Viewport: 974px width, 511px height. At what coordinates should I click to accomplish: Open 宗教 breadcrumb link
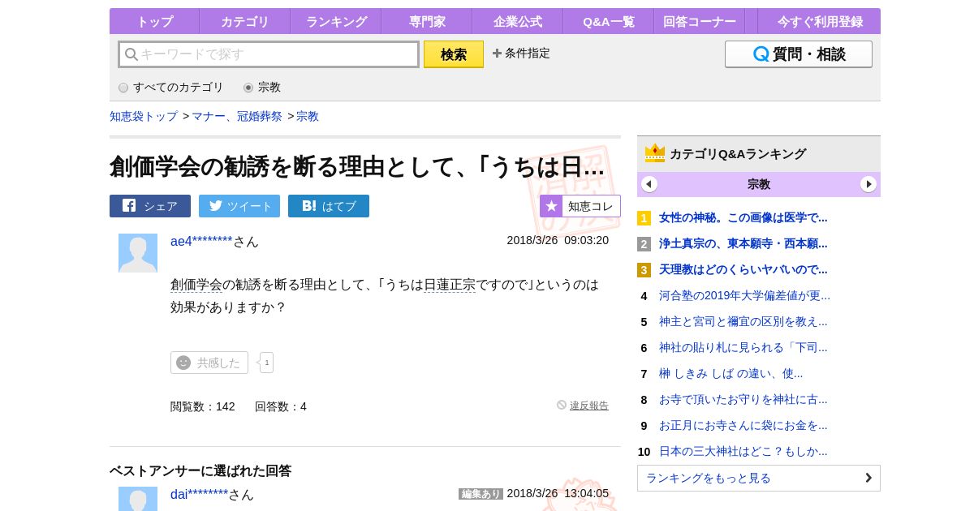pos(308,116)
